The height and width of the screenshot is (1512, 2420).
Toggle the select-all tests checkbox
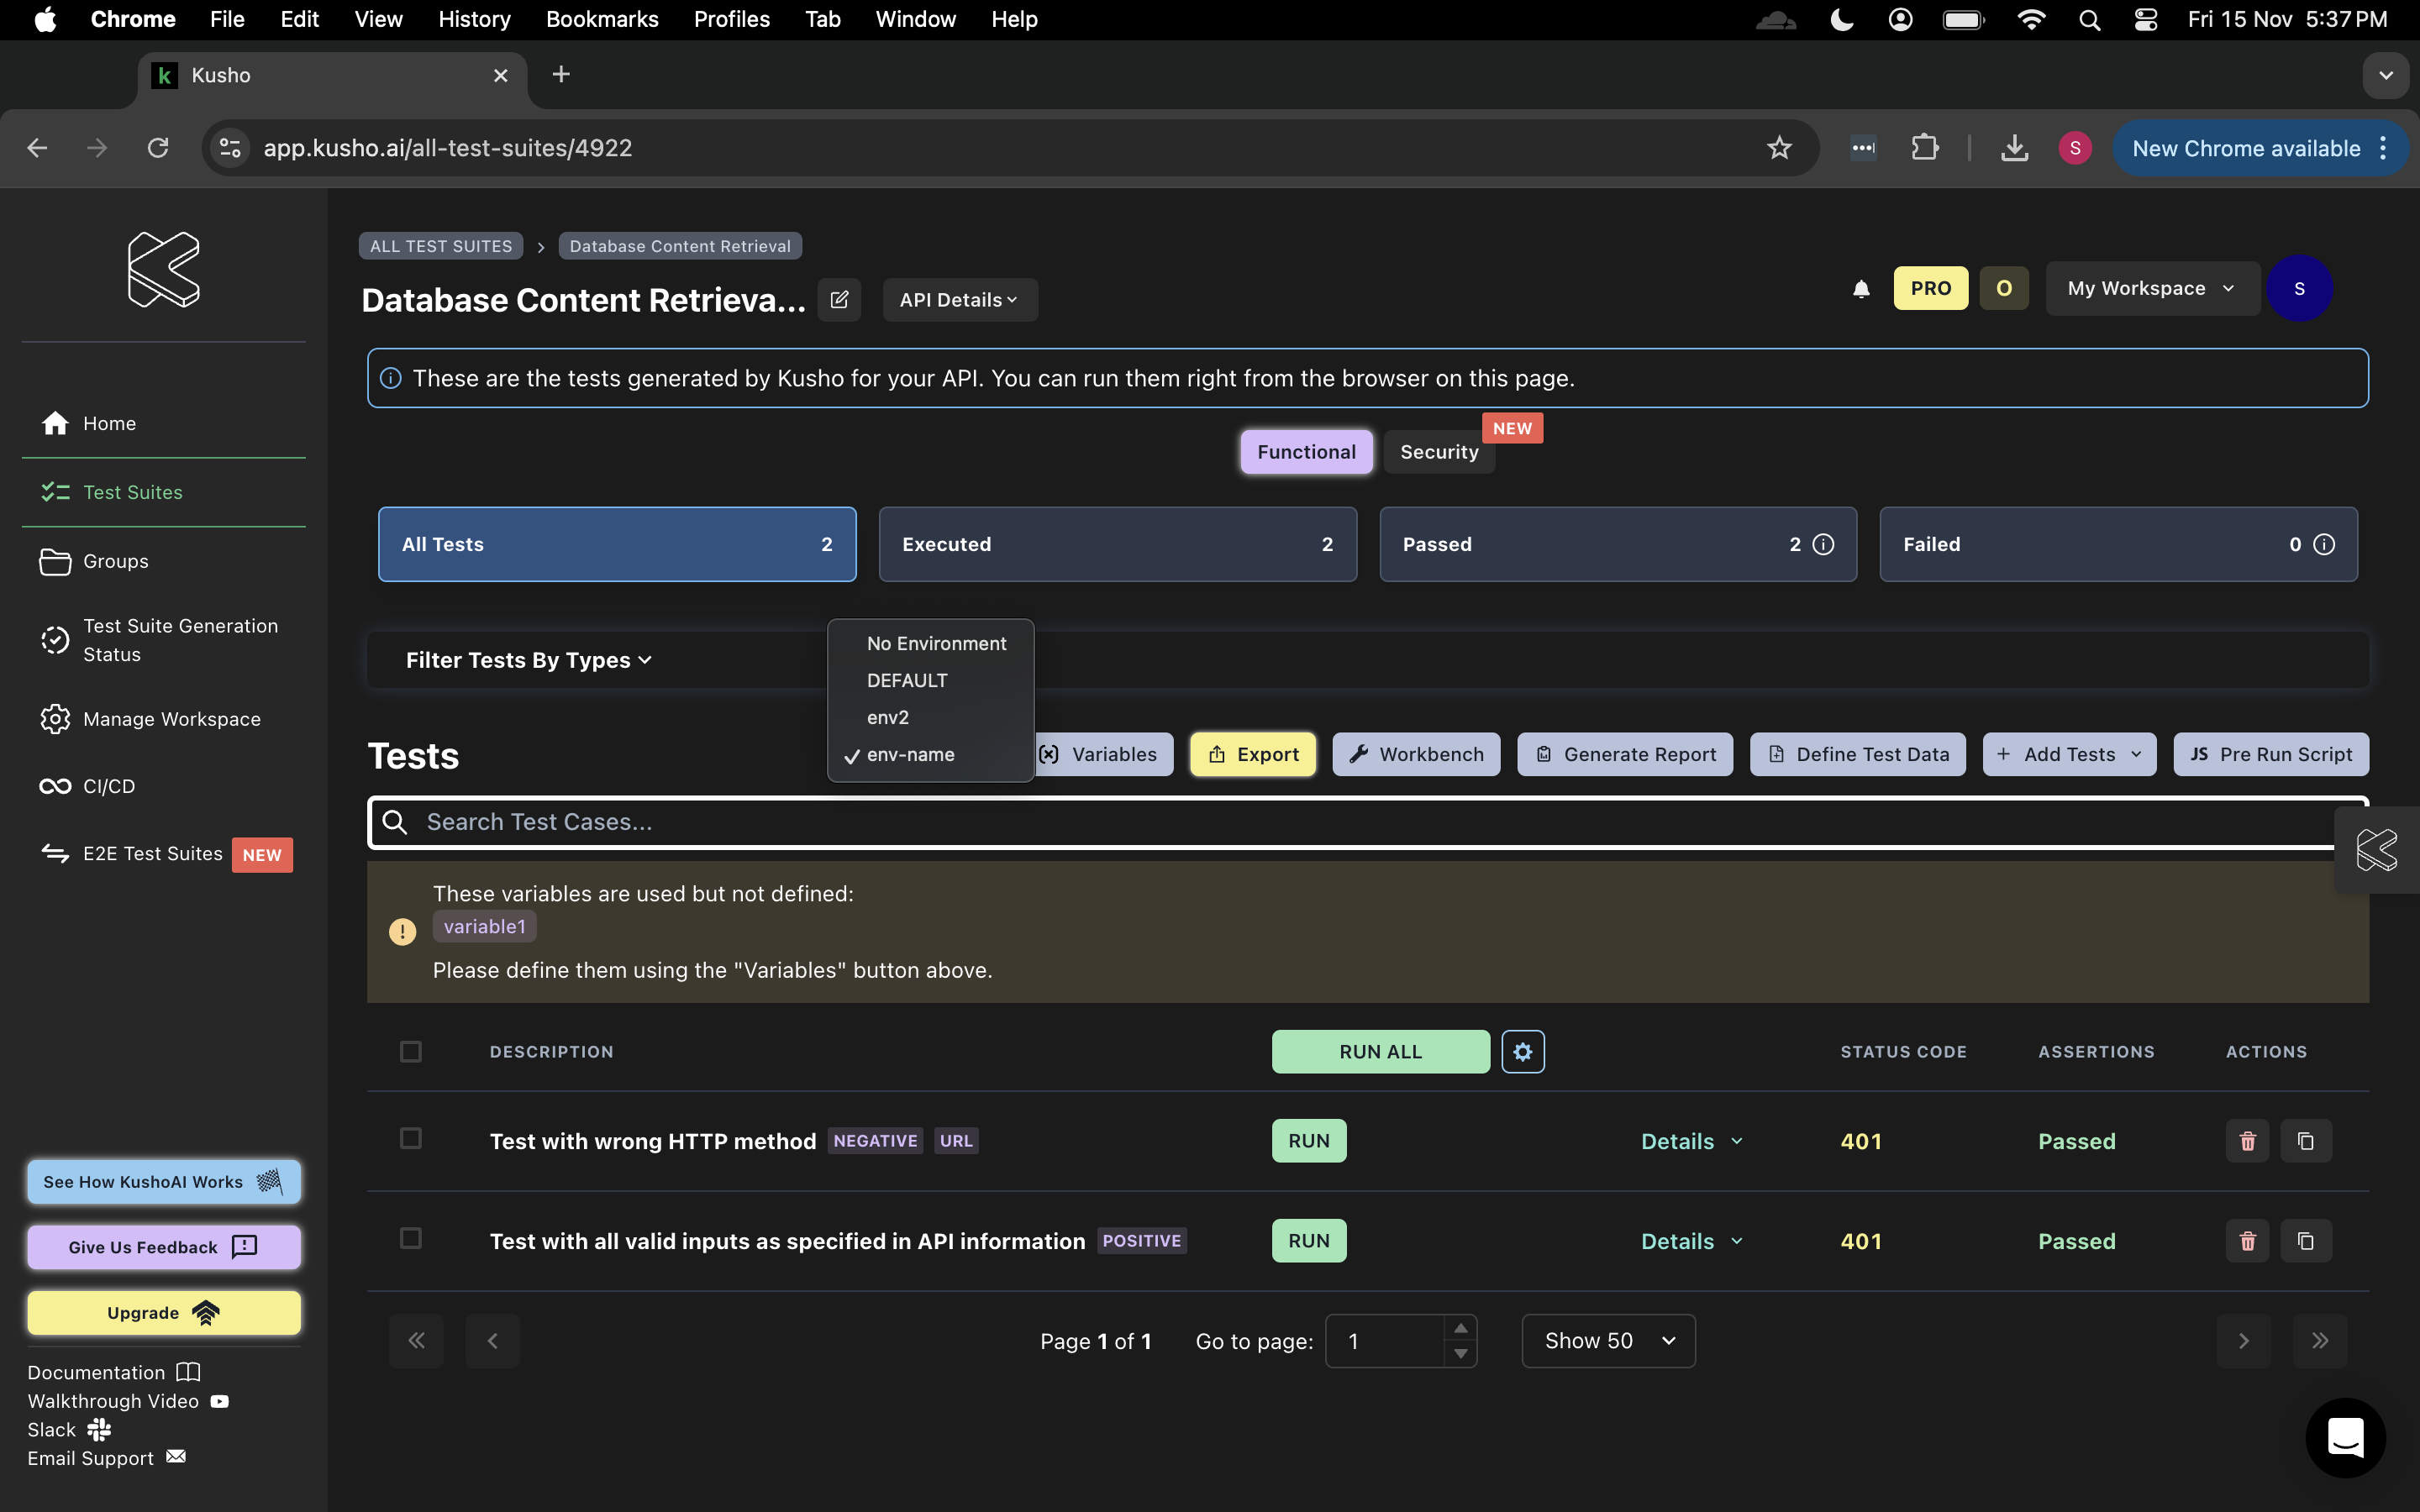[x=411, y=1050]
